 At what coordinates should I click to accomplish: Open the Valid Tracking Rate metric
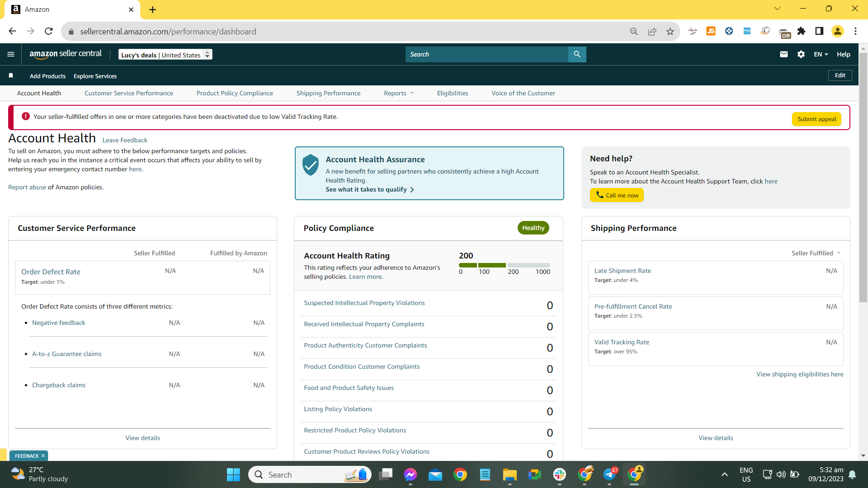click(x=622, y=342)
